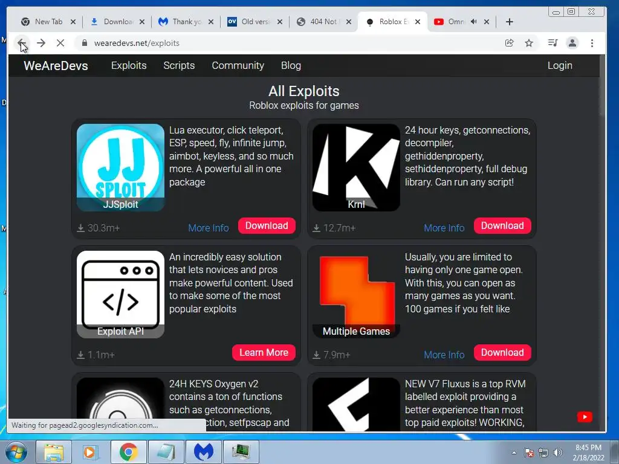Switch to the Thank you Malwarebytes tab

[186, 22]
